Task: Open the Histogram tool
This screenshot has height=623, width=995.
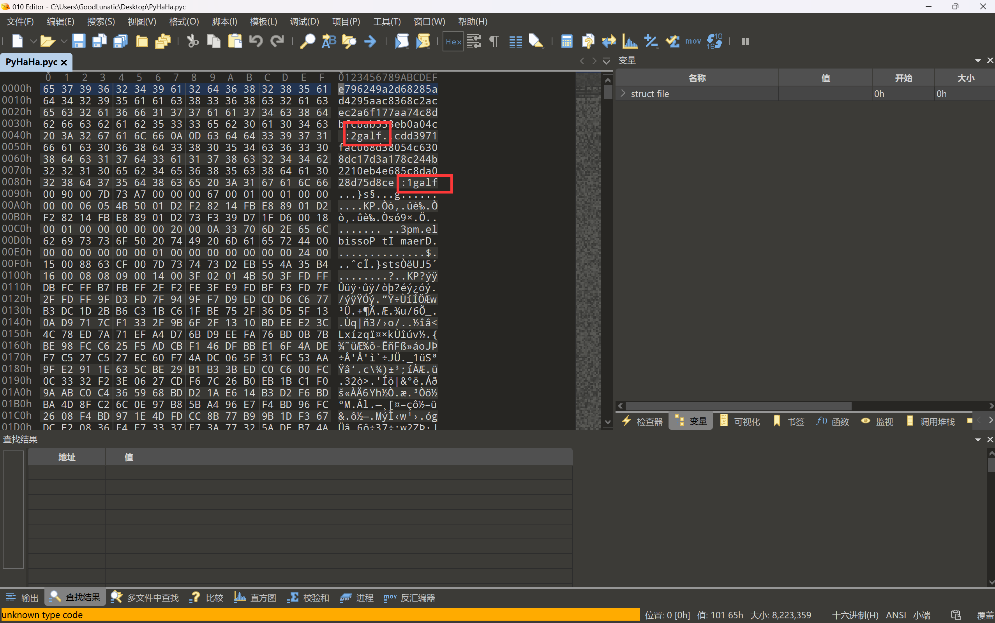Action: pyautogui.click(x=630, y=41)
